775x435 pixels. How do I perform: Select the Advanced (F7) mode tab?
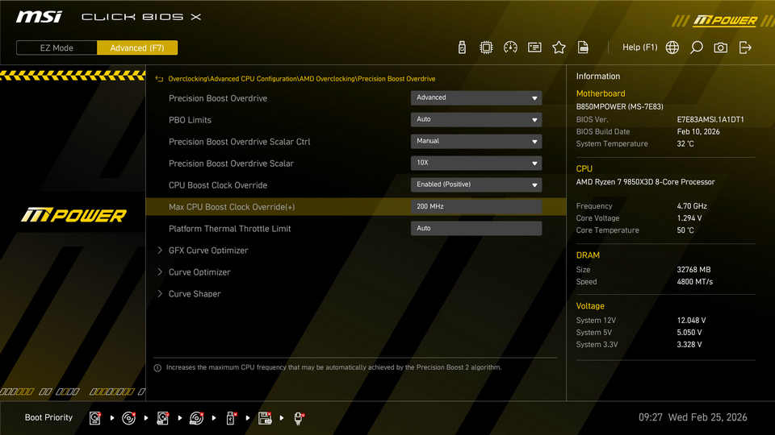click(x=137, y=48)
